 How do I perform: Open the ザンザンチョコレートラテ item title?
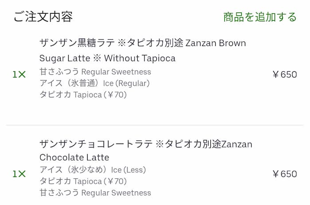click(x=146, y=144)
